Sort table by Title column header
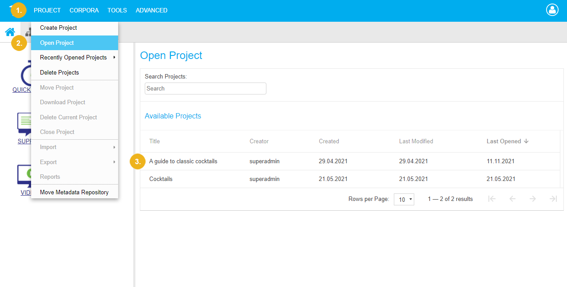 155,142
